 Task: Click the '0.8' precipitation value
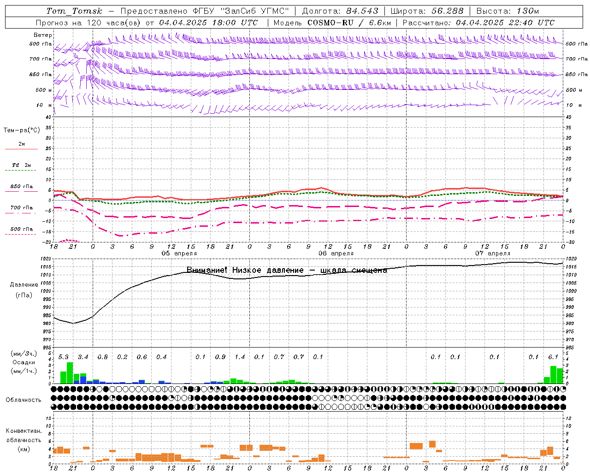coord(103,357)
